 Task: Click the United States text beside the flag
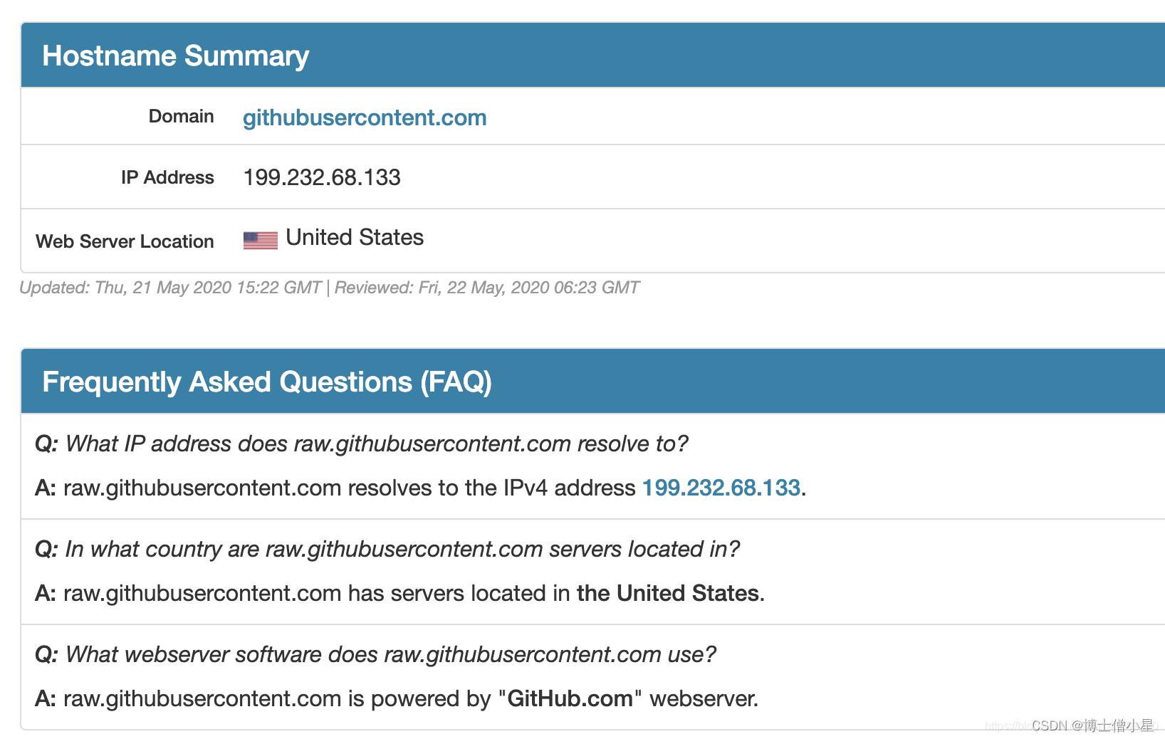(355, 238)
